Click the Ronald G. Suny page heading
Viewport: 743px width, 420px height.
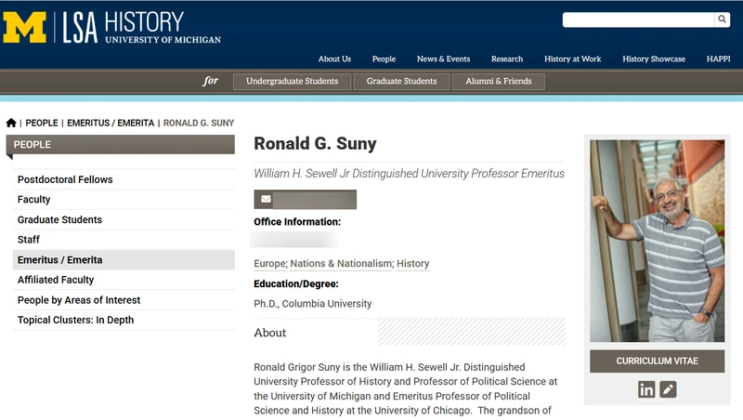[315, 144]
